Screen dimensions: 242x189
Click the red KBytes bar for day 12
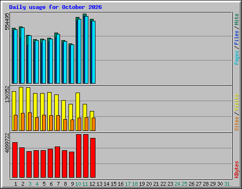click(x=93, y=158)
